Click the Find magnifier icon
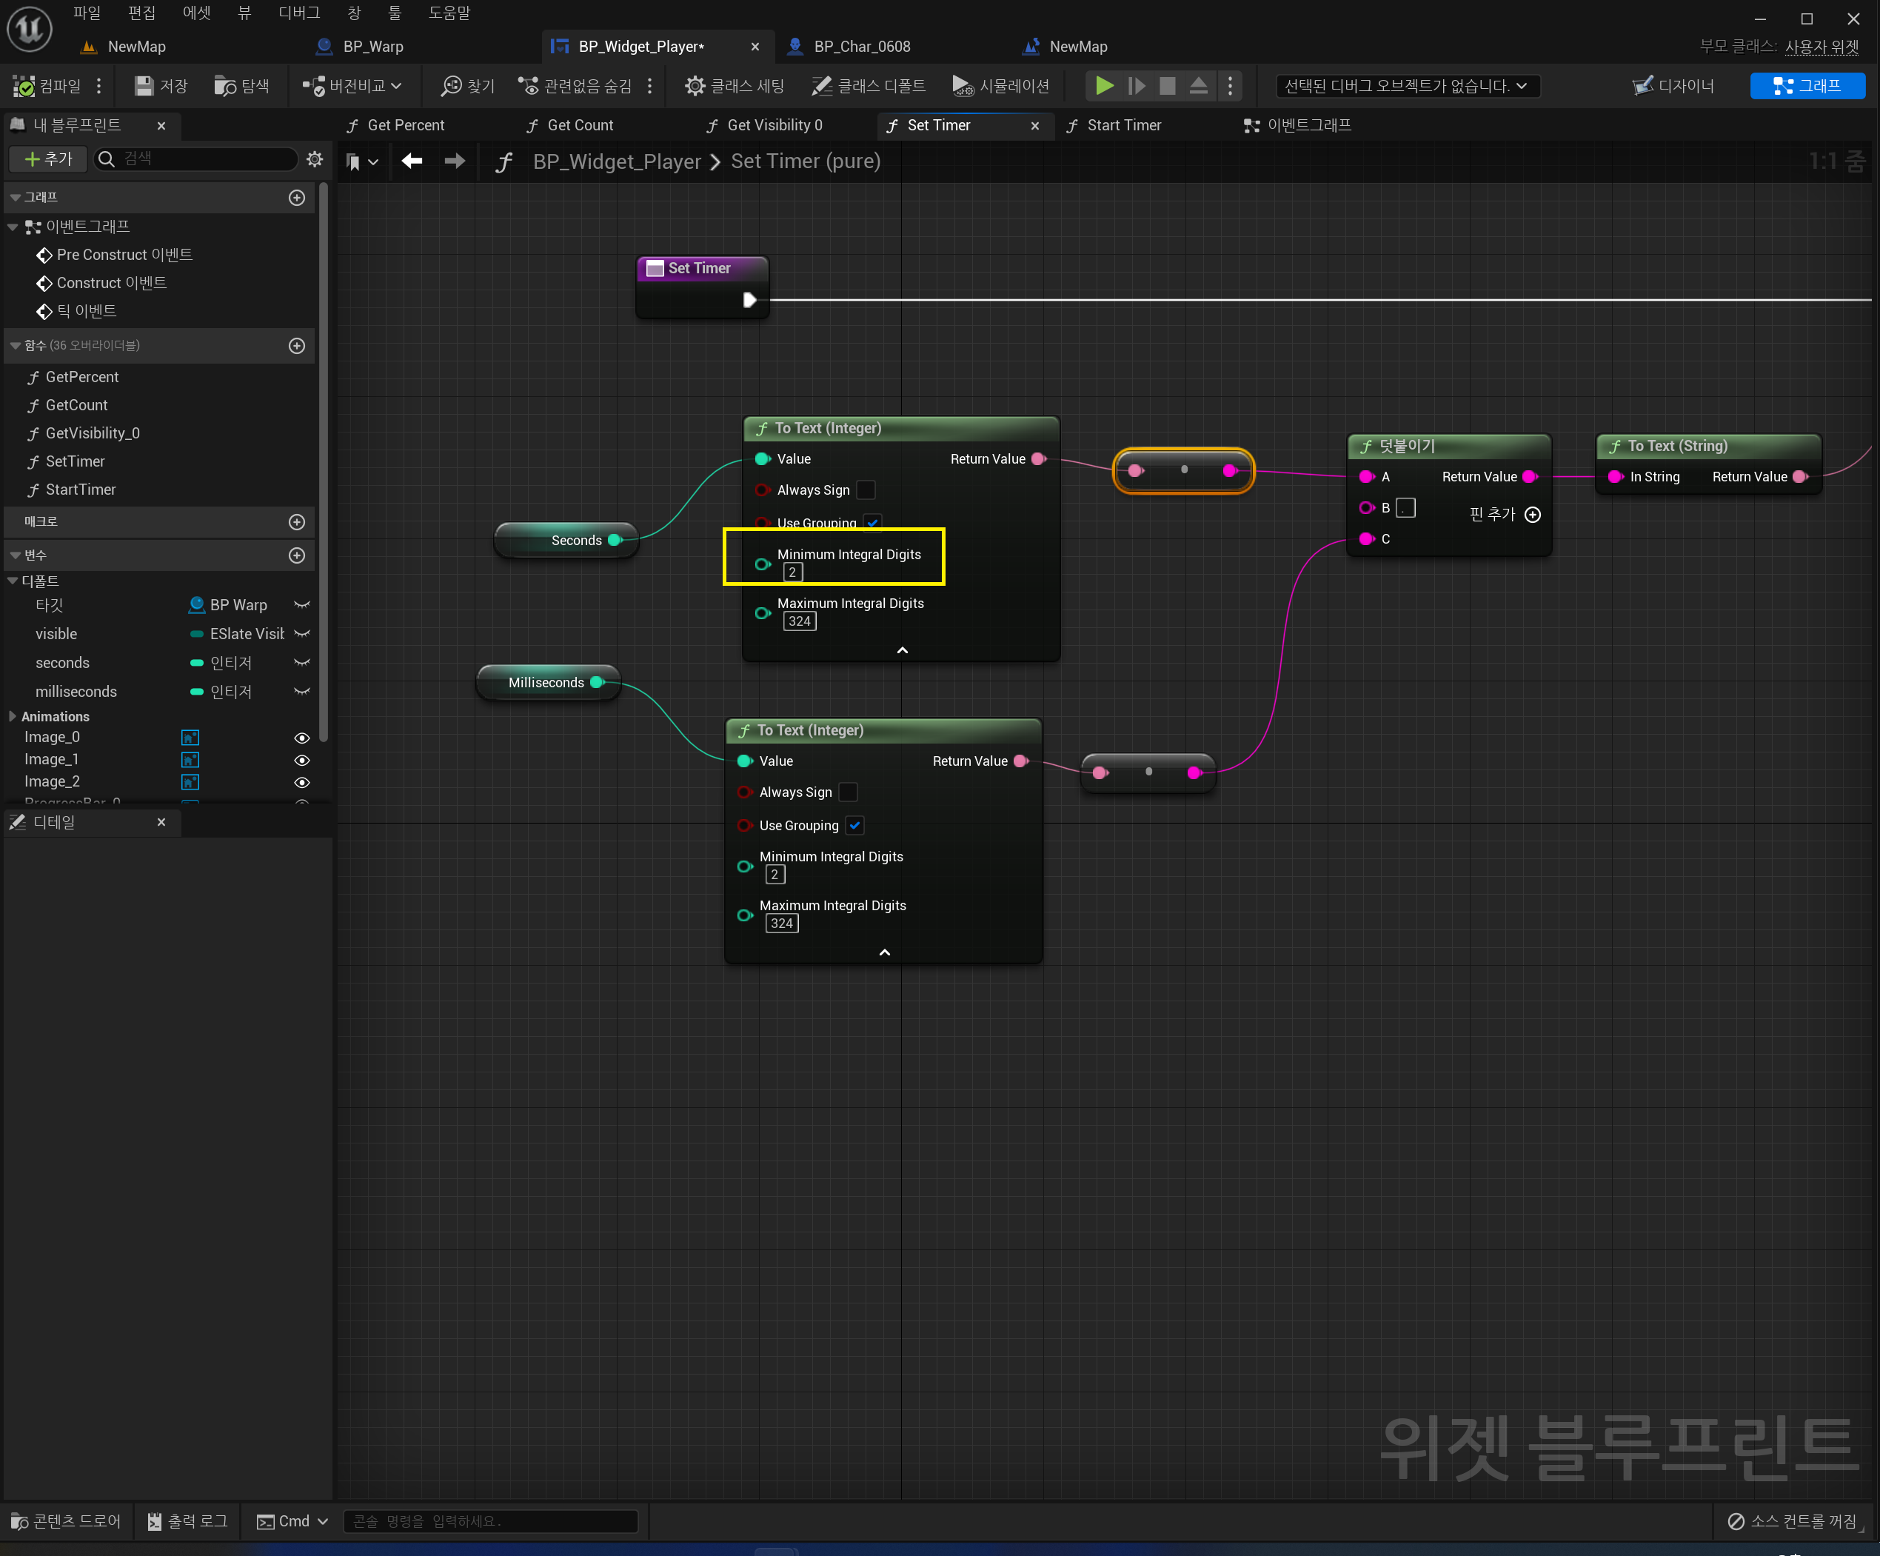1880x1556 pixels. coord(451,86)
